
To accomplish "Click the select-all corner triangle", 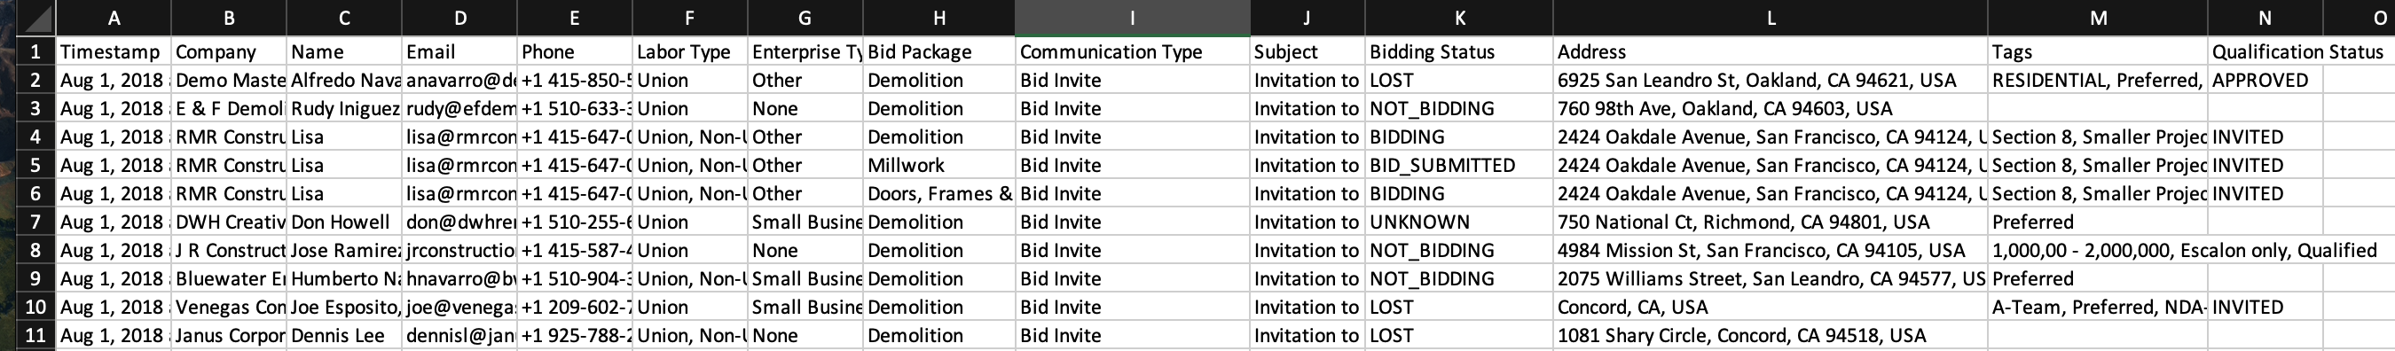I will point(35,18).
